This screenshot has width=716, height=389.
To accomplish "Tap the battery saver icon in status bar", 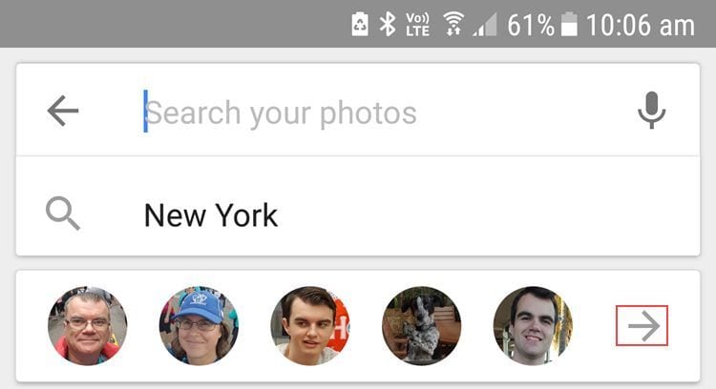I will pyautogui.click(x=360, y=25).
